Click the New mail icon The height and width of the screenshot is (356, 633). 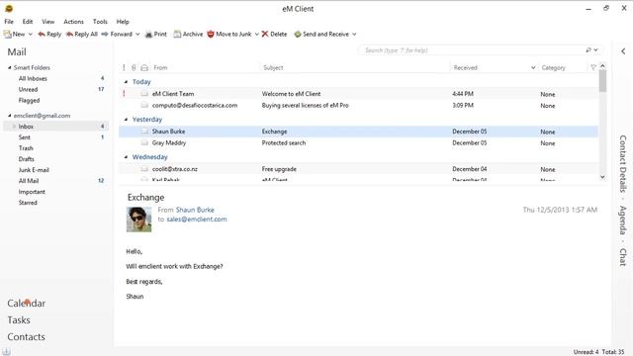(x=7, y=35)
